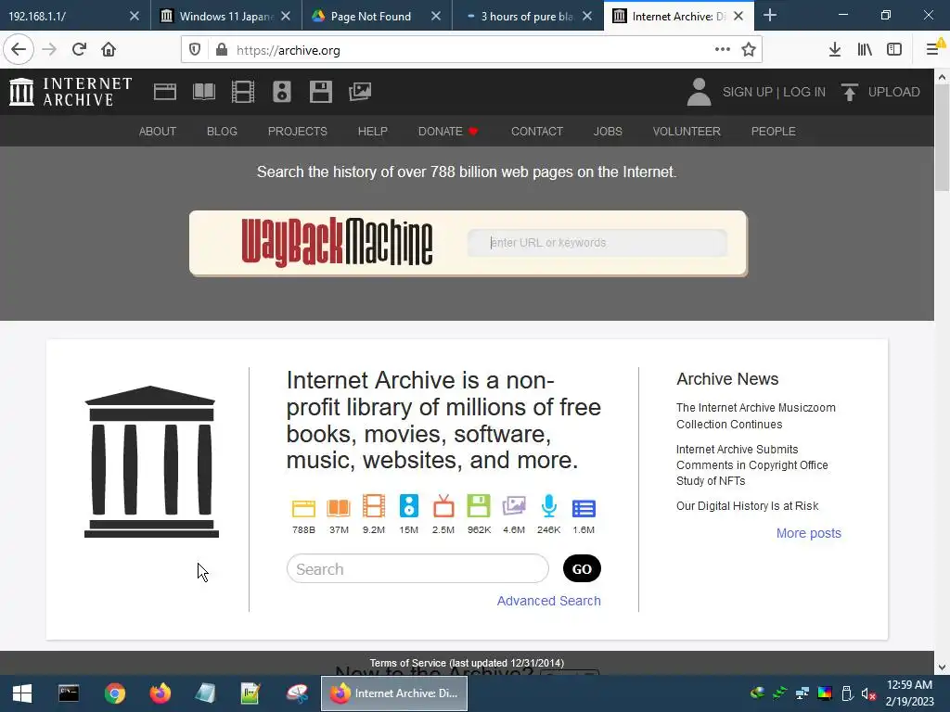950x712 pixels.
Task: Open the 37M texts book icon
Action: coord(339,507)
